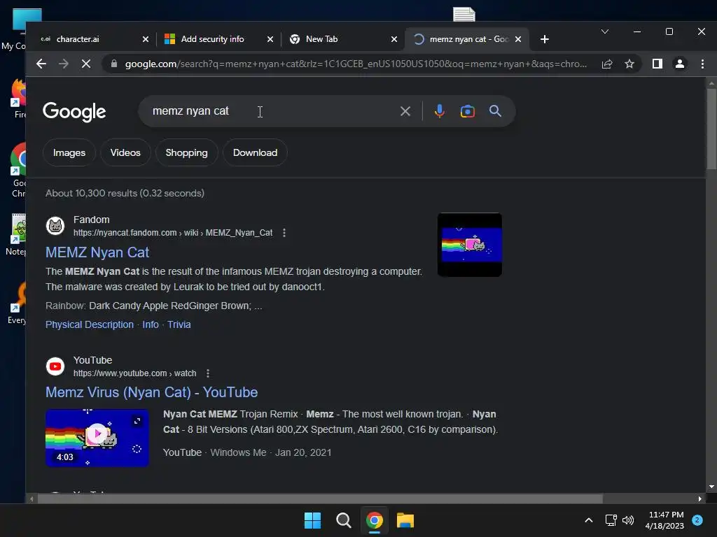Open MEMZ Nyan Cat Fandom link
The image size is (717, 537).
point(97,252)
